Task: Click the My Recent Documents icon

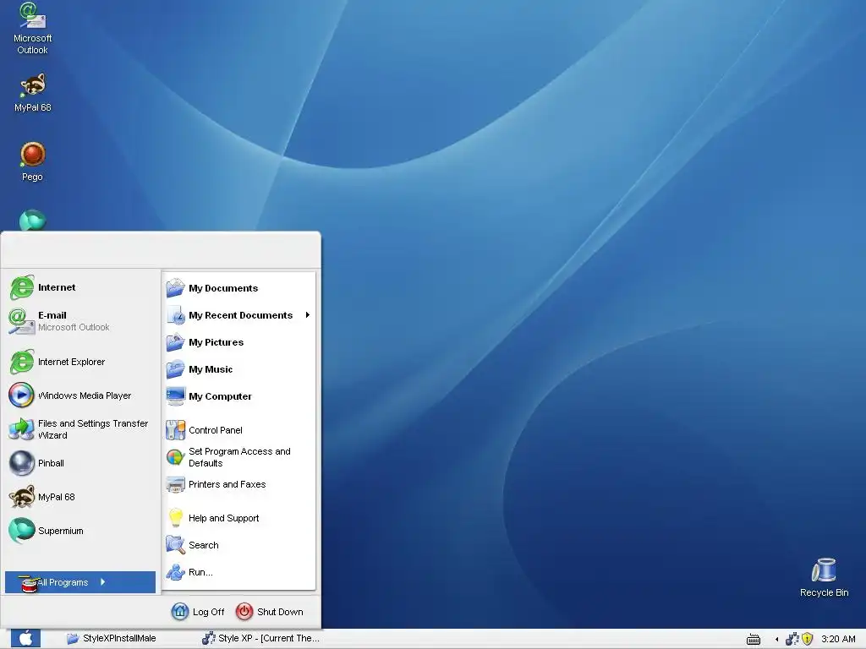Action: pyautogui.click(x=176, y=315)
